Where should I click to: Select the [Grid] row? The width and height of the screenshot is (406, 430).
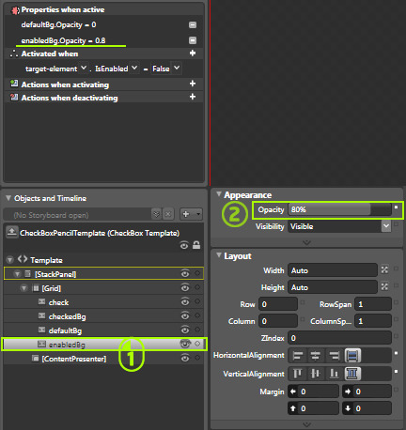click(x=103, y=288)
